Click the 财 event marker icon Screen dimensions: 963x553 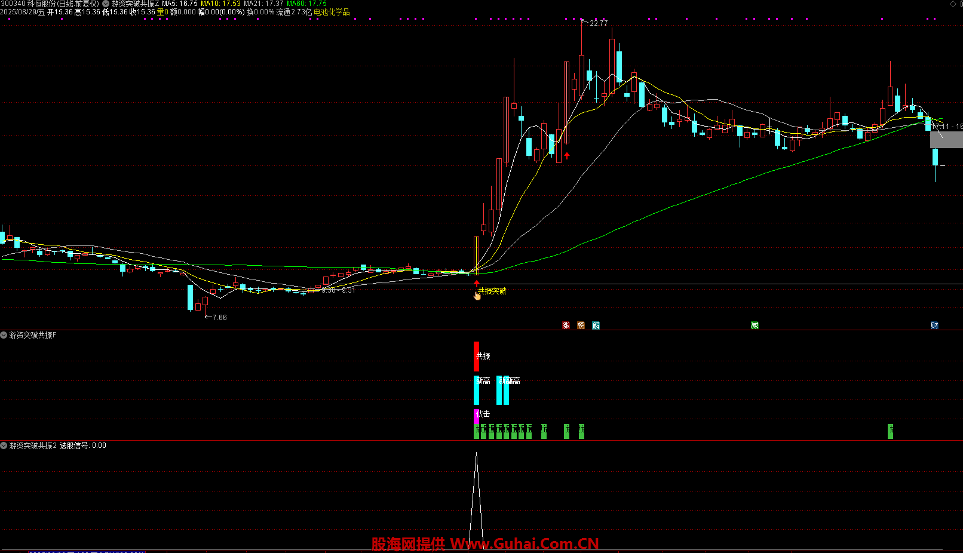coord(934,325)
